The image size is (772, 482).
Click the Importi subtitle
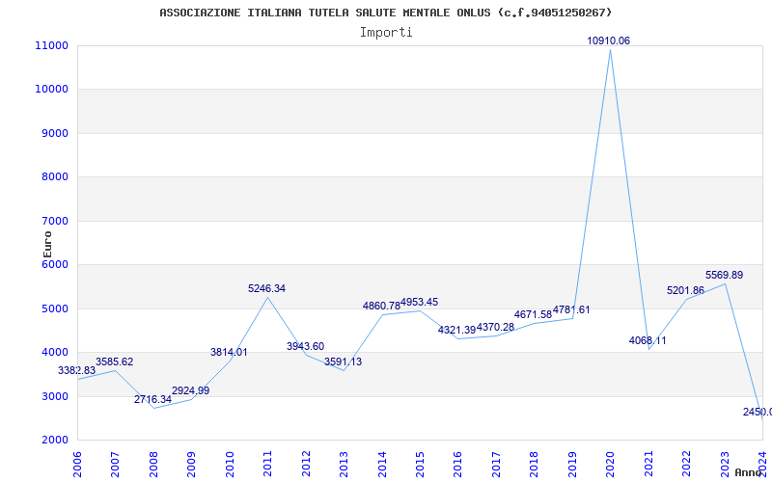pyautogui.click(x=386, y=33)
